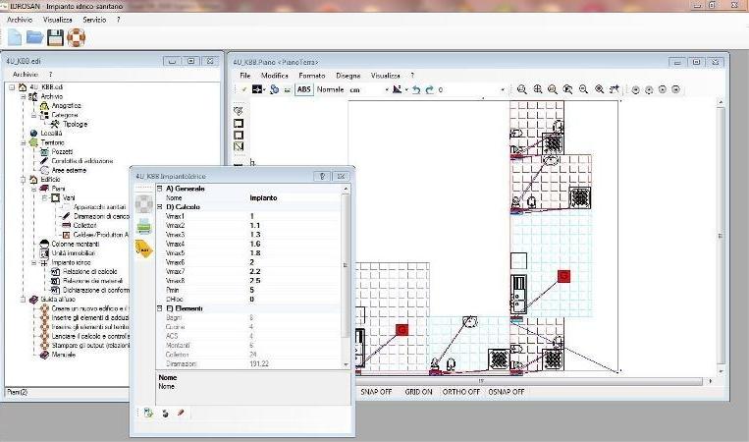
Task: Open the Disegna menu
Action: 348,75
